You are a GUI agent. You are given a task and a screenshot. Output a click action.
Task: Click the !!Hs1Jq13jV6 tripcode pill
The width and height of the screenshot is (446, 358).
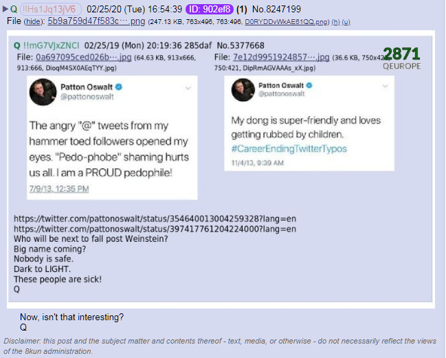tap(51, 9)
